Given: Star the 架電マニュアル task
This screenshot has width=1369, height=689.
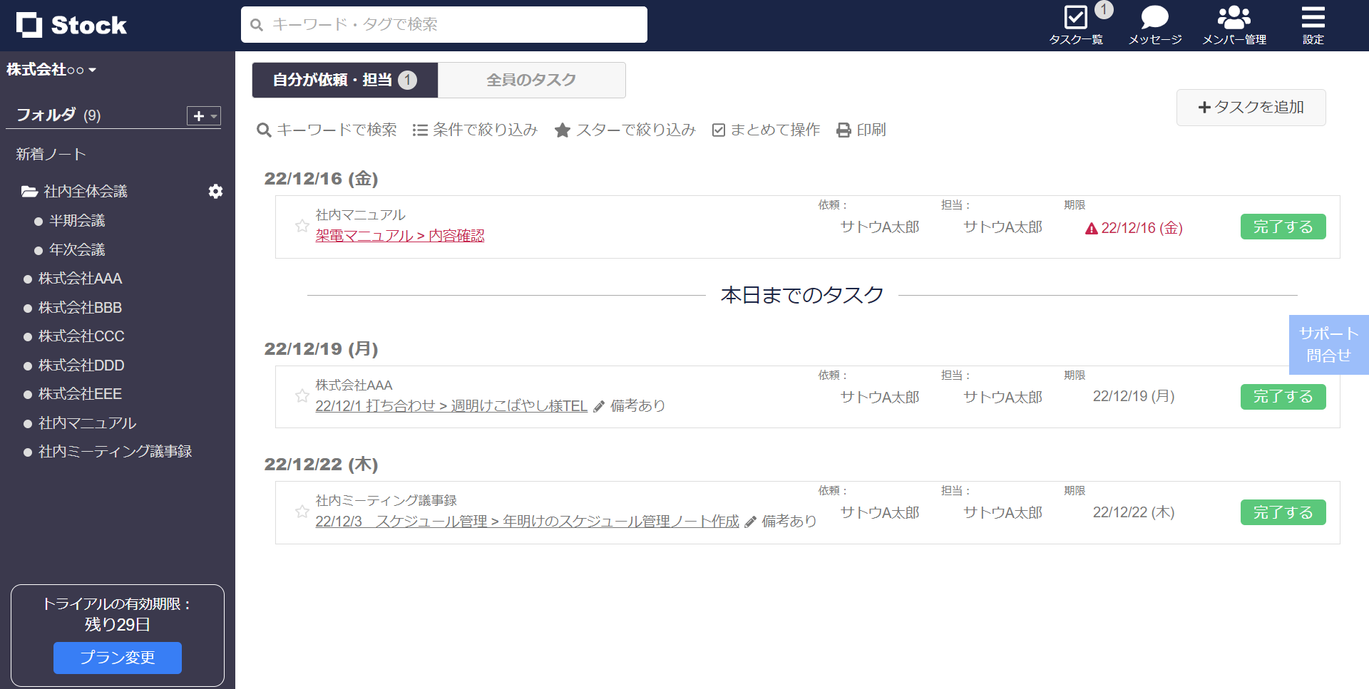Looking at the screenshot, I should tap(302, 226).
